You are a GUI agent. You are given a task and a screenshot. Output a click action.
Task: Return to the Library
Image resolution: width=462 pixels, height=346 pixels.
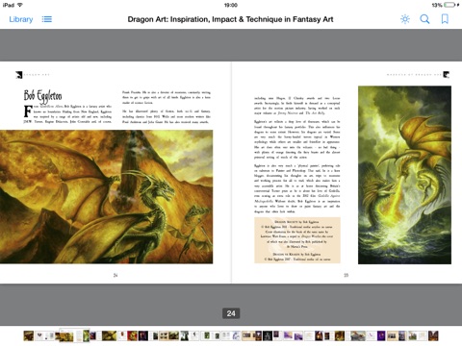point(21,19)
